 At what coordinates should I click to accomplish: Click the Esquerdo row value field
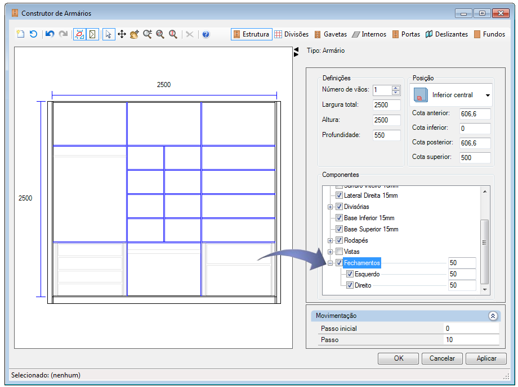[x=462, y=274]
